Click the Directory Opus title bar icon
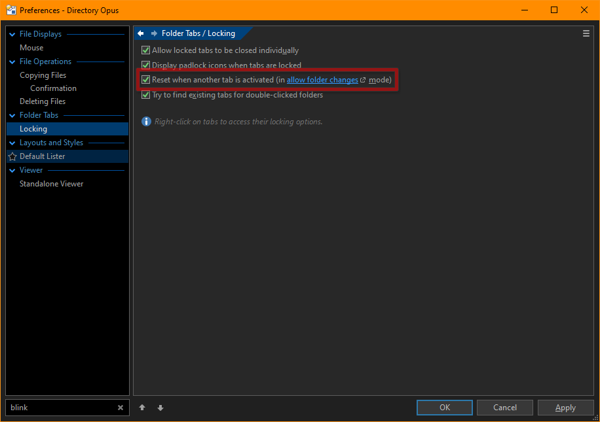600x422 pixels. 11,10
